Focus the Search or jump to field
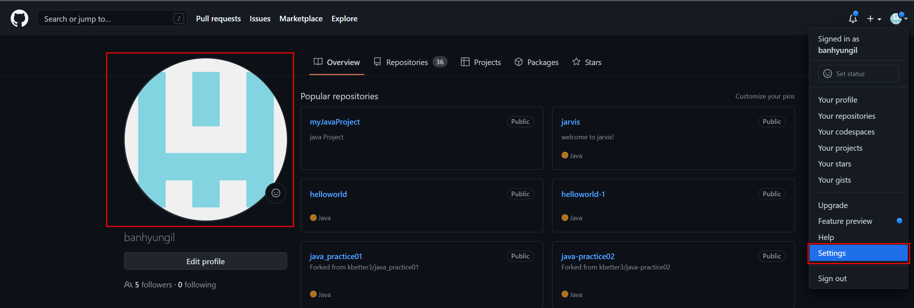 click(112, 18)
